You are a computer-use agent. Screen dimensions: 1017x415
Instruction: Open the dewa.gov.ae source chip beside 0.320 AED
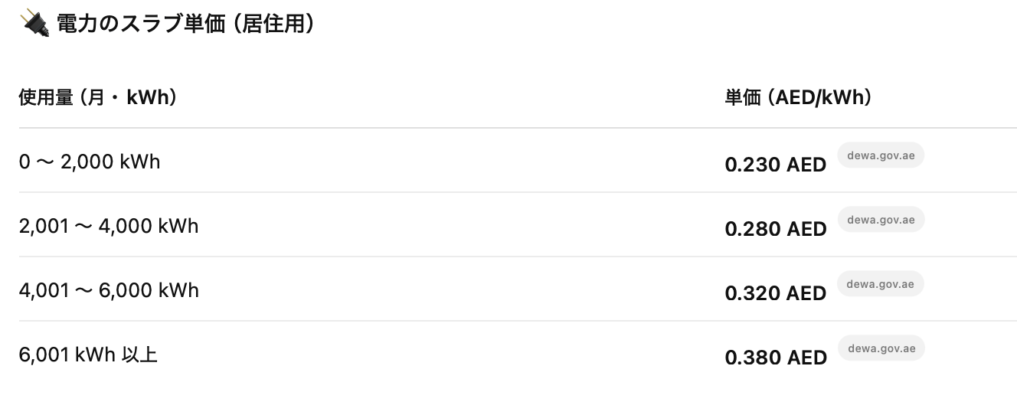coord(881,284)
